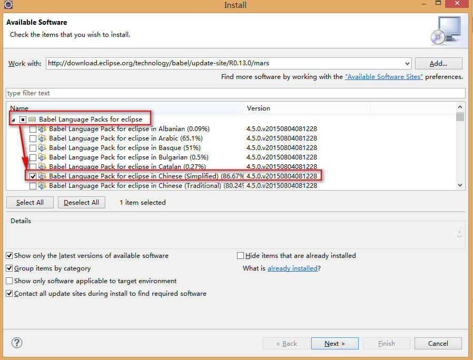This screenshot has height=360, width=473.
Task: Click the Next > button
Action: 335,343
